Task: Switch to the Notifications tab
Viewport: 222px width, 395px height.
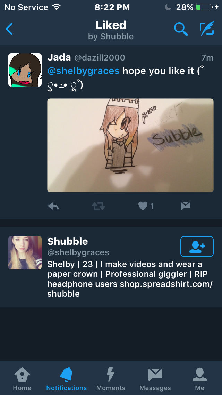Action: click(x=66, y=379)
